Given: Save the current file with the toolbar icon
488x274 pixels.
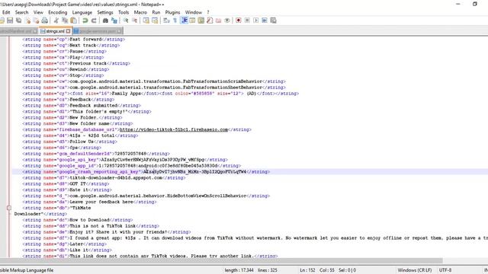Looking at the screenshot, I should (10, 21).
